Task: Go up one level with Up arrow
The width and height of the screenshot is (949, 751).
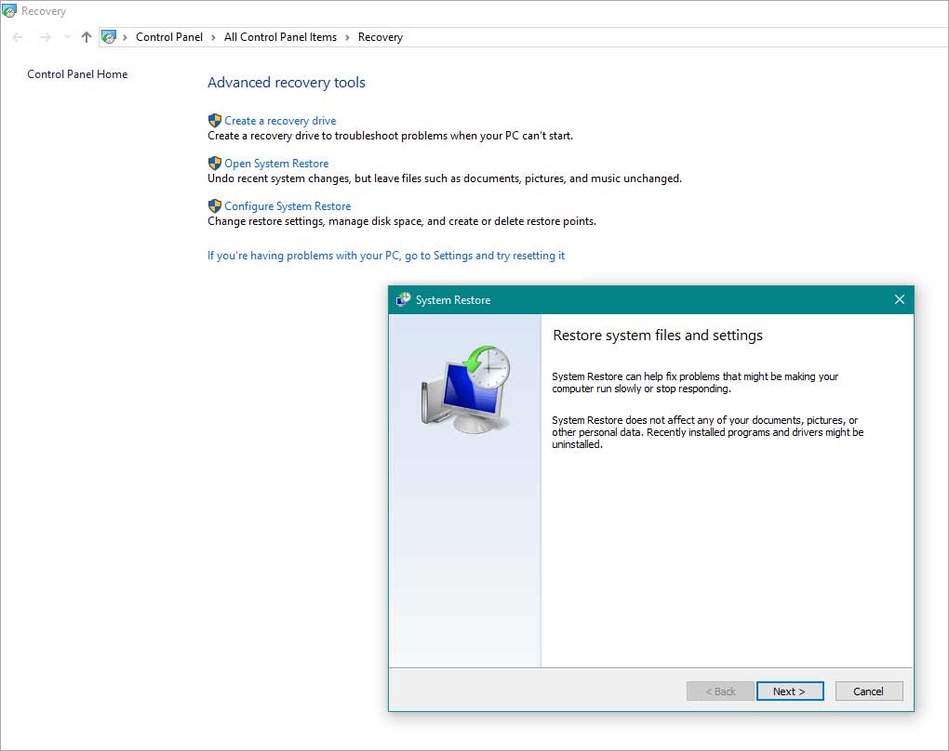Action: coord(87,37)
